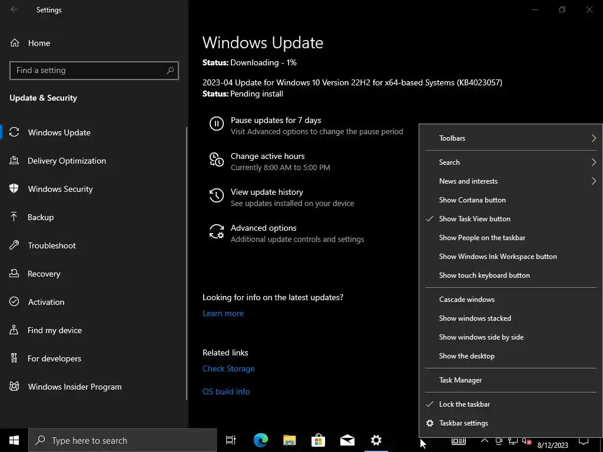
Task: Go back using the Settings back arrow
Action: [x=14, y=9]
